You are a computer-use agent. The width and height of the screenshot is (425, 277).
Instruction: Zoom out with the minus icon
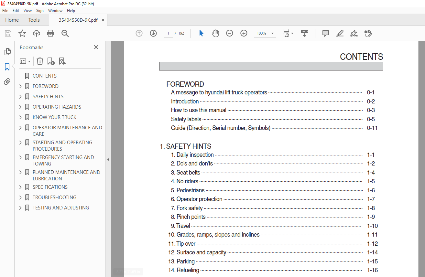click(230, 33)
